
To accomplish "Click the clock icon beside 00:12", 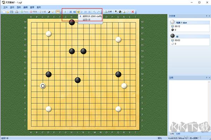I will 173,26.
